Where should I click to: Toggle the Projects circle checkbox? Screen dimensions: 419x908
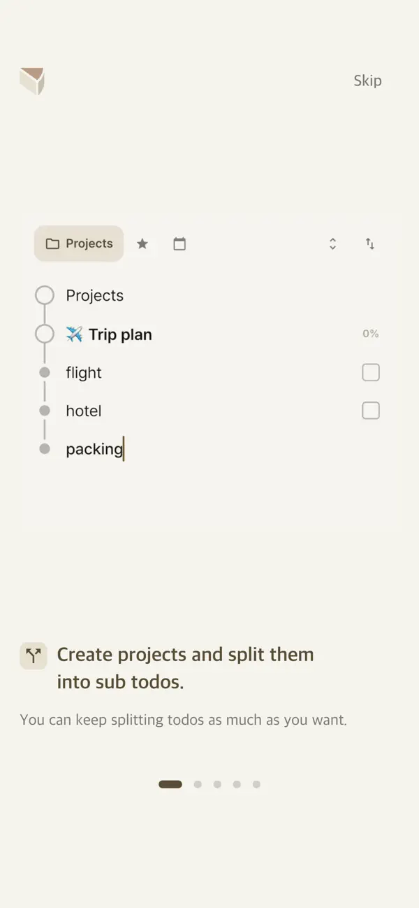(x=45, y=295)
